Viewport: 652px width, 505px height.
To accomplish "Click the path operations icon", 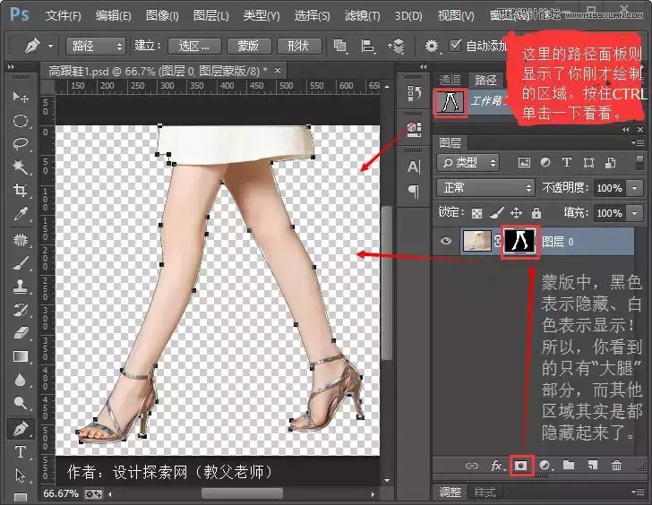I will [x=340, y=46].
